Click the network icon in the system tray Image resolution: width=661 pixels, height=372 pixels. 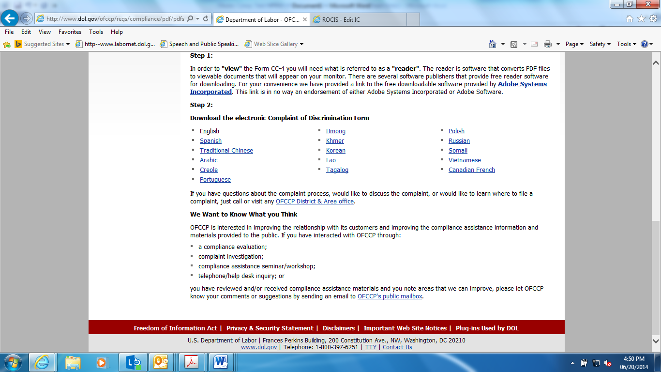pos(596,362)
